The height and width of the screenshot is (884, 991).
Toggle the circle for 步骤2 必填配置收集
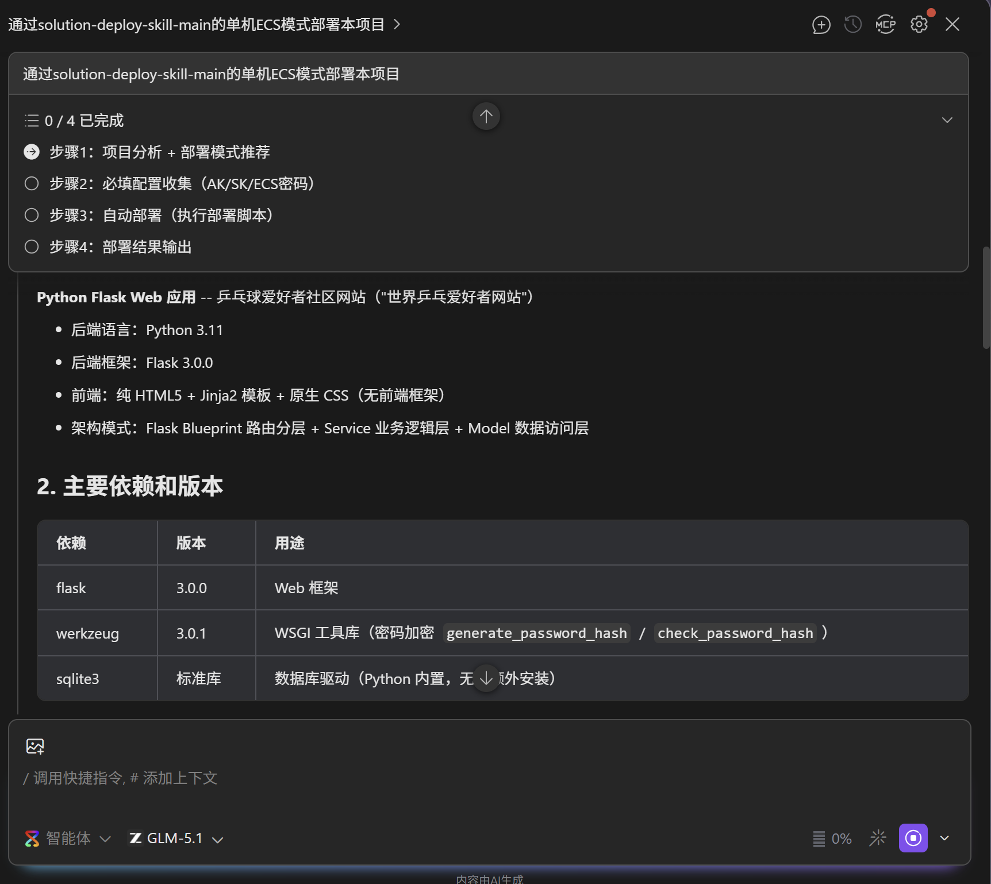click(32, 183)
